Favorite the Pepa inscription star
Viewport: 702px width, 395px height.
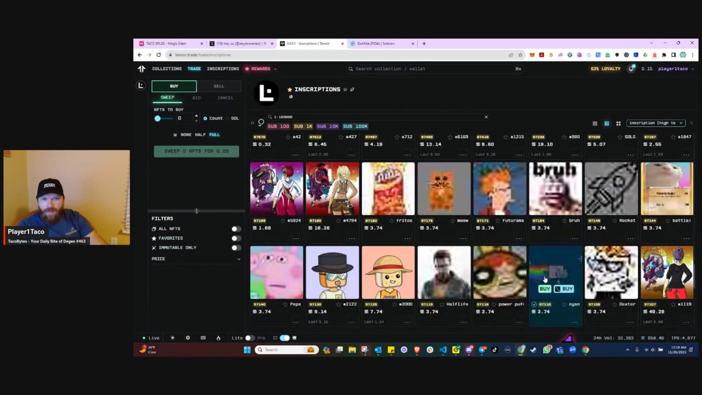[x=285, y=304]
